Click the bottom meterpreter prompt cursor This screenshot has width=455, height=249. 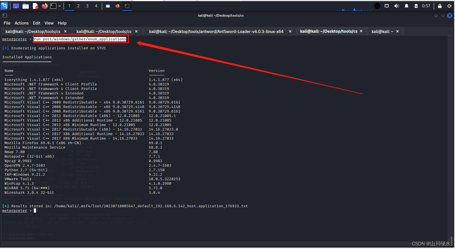[x=35, y=211]
